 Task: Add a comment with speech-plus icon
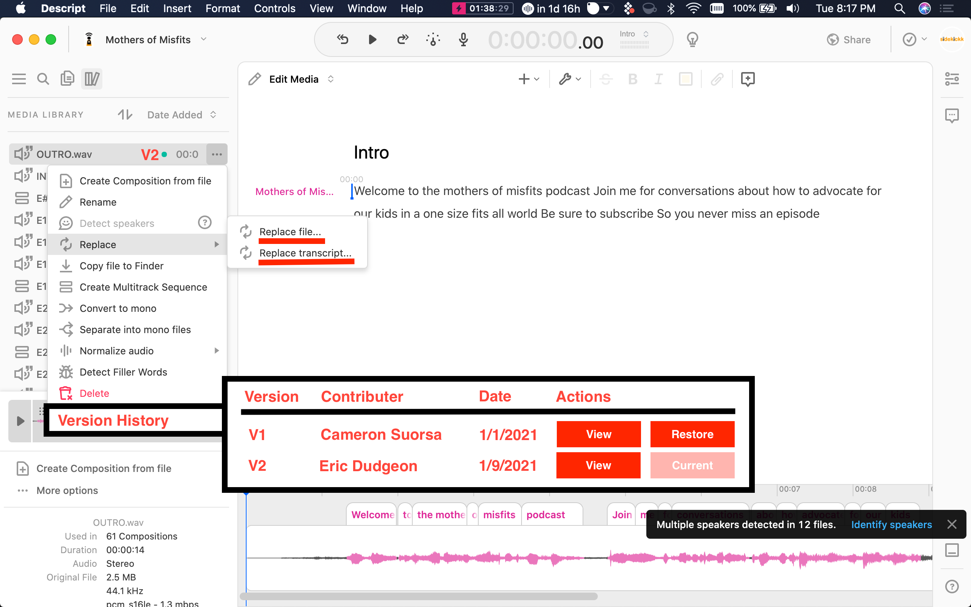[748, 79]
